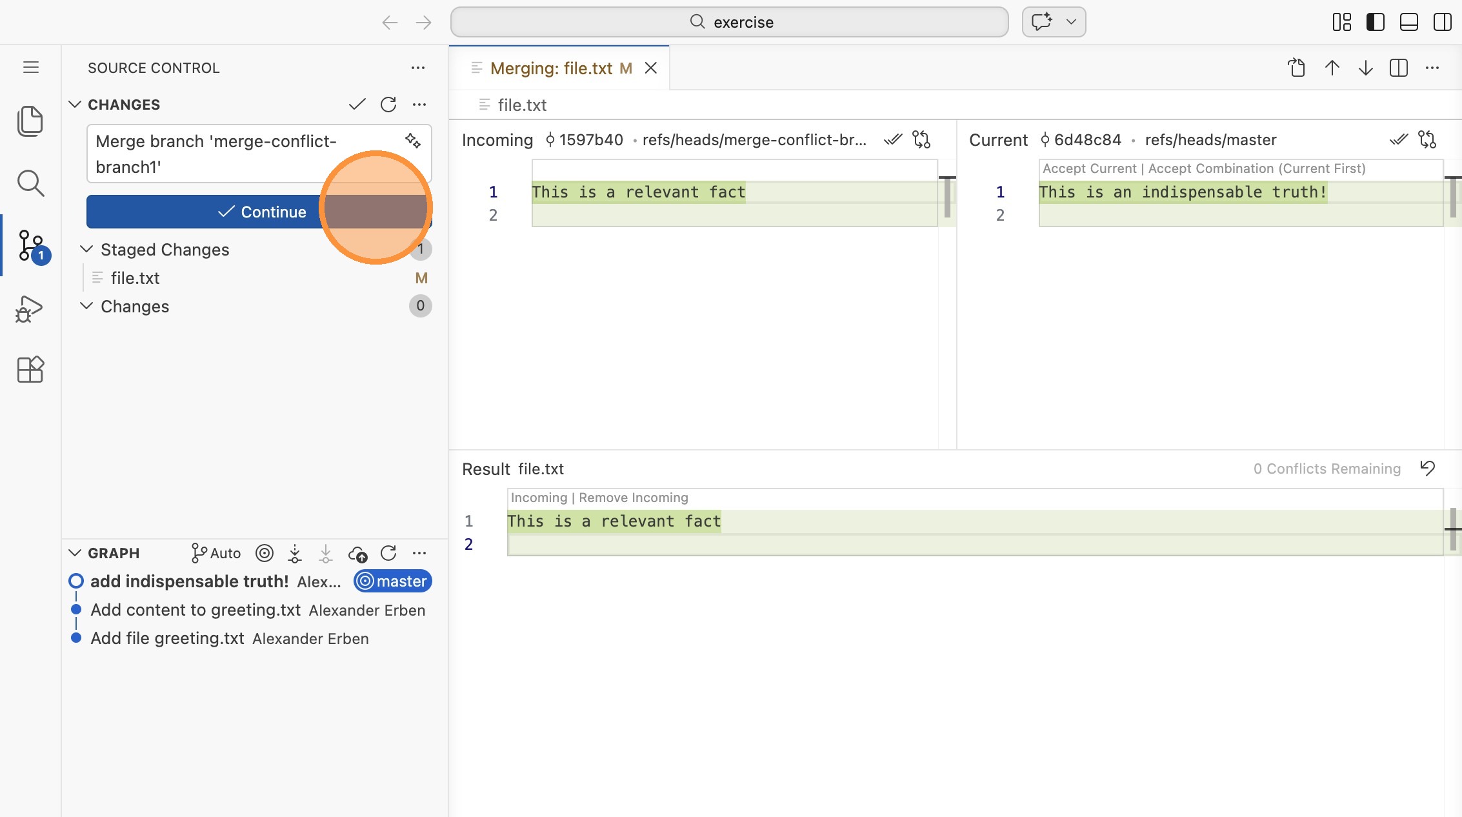Image resolution: width=1462 pixels, height=817 pixels.
Task: Collapse the Staged Changes group
Action: click(86, 249)
